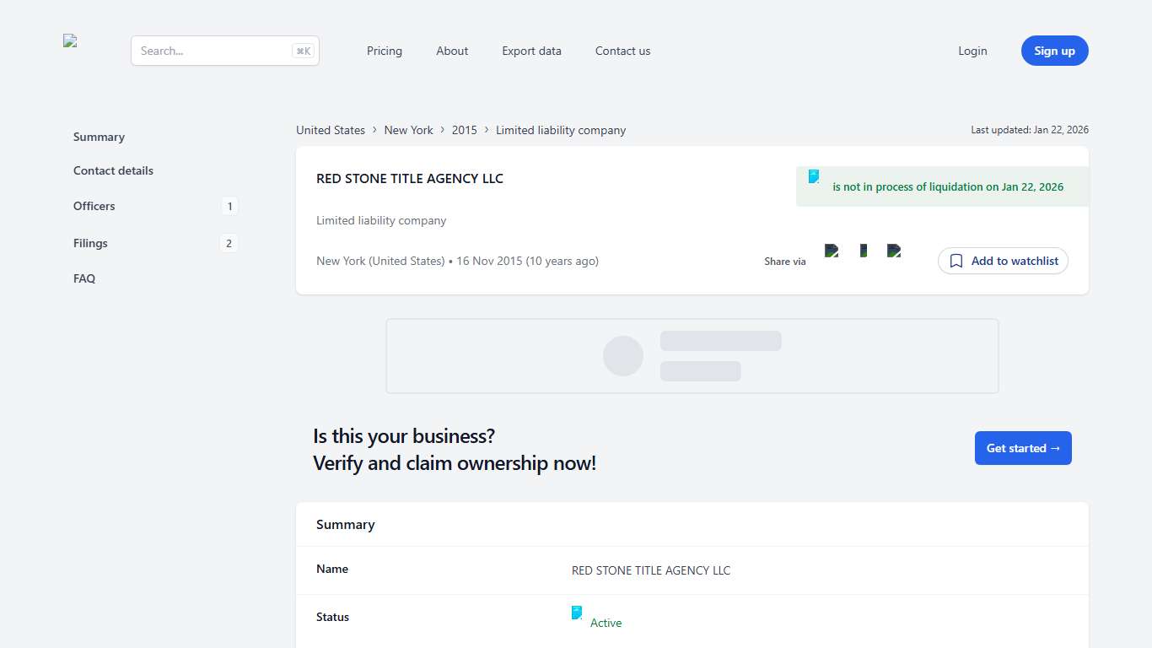
Task: Jump to Filings section in sidebar
Action: pyautogui.click(x=90, y=243)
